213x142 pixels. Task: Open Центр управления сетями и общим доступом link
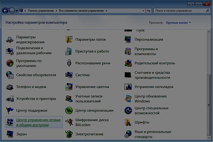(38, 122)
